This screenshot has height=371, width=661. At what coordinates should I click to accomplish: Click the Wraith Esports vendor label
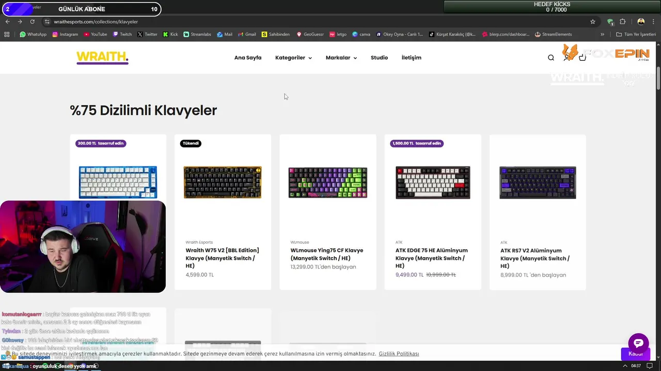point(199,242)
